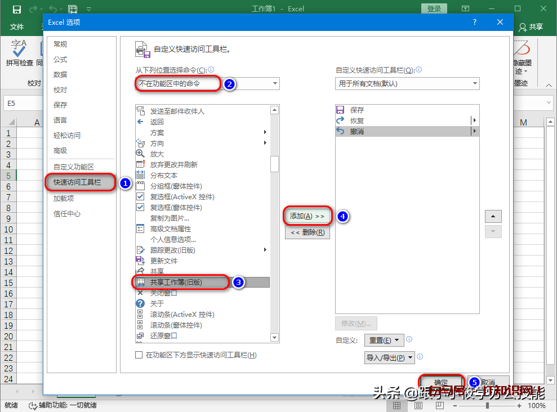Click the zoom in plus button
Viewport: 557px width, 412px height.
(519, 405)
